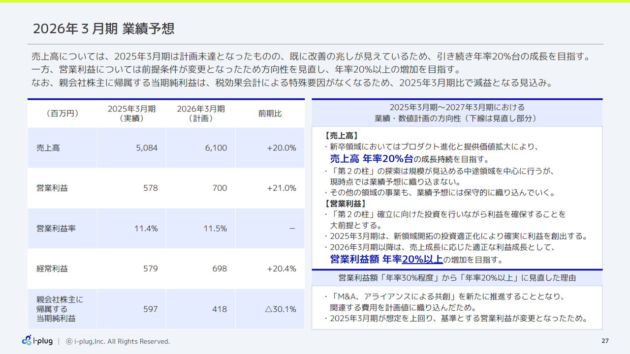This screenshot has height=354, width=630.
Task: Click the bold blue 売上高 年率20%台 text
Action: click(371, 158)
